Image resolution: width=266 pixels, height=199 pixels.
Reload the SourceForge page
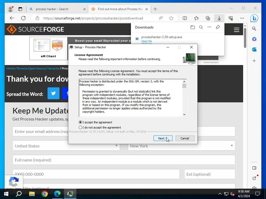23,18
